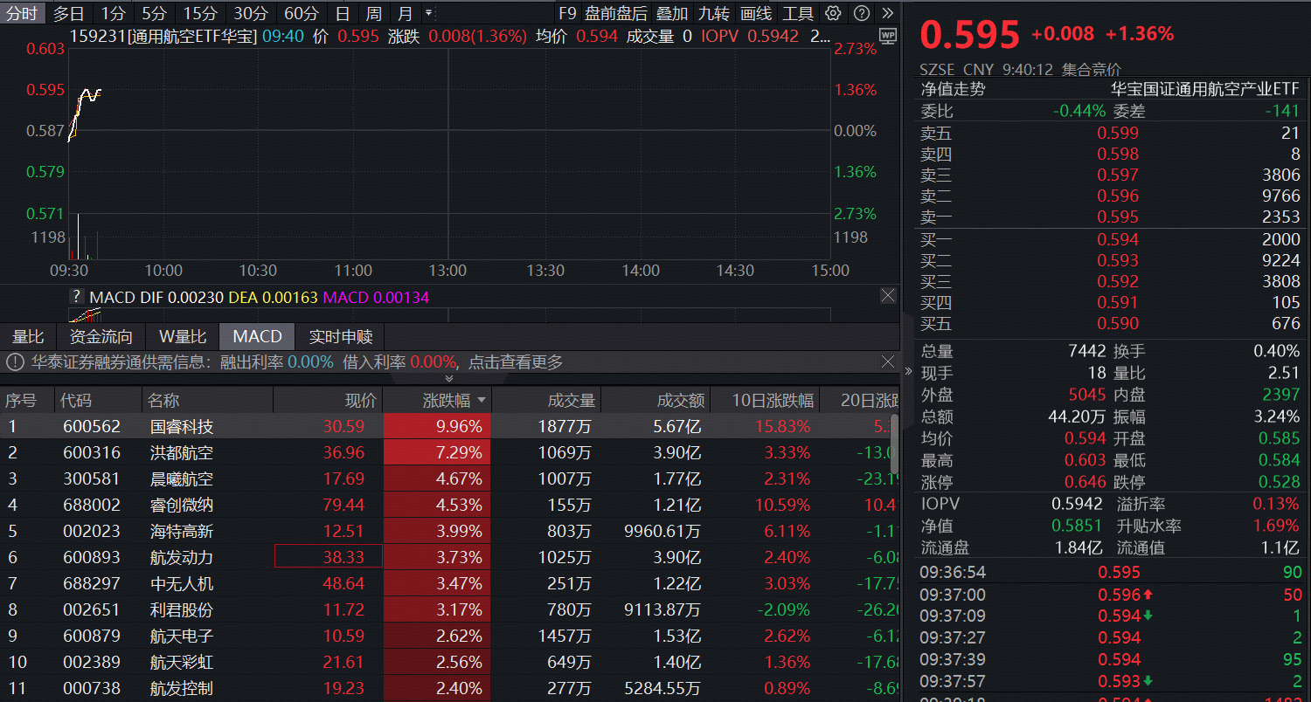Click the 点击查看更多 link

click(x=516, y=361)
